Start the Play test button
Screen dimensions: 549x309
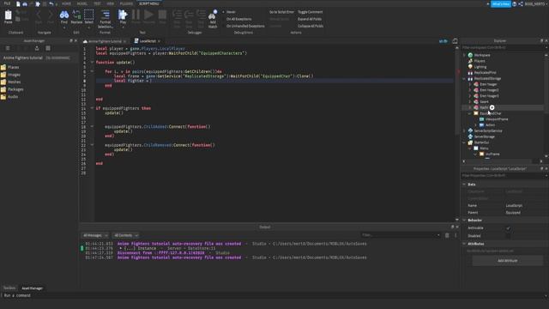123,15
